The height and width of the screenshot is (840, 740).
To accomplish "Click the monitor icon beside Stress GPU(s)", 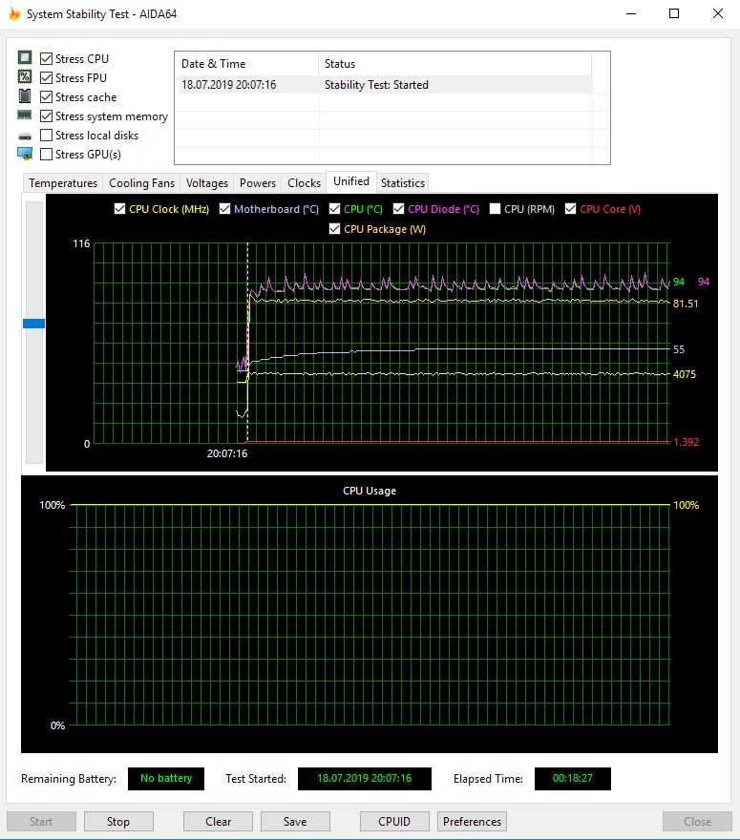I will 25,154.
